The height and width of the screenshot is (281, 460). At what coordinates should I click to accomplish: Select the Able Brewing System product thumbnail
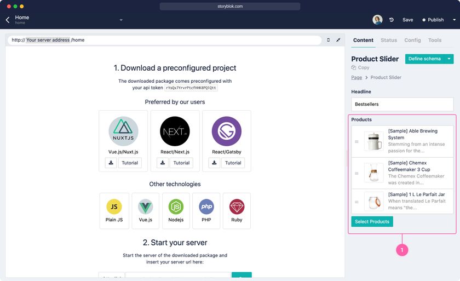pyautogui.click(x=373, y=141)
